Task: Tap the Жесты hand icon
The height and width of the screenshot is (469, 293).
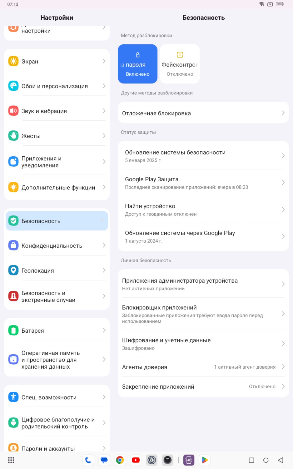Action: [13, 136]
